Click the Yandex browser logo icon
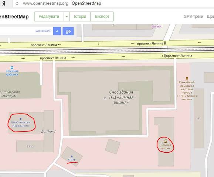This screenshot has height=177, width=214. click(4, 3)
